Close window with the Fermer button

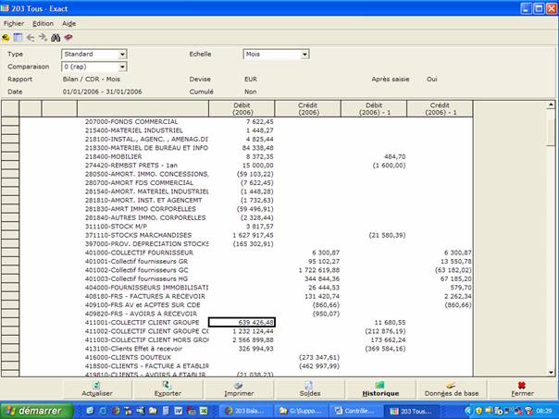coord(522,388)
